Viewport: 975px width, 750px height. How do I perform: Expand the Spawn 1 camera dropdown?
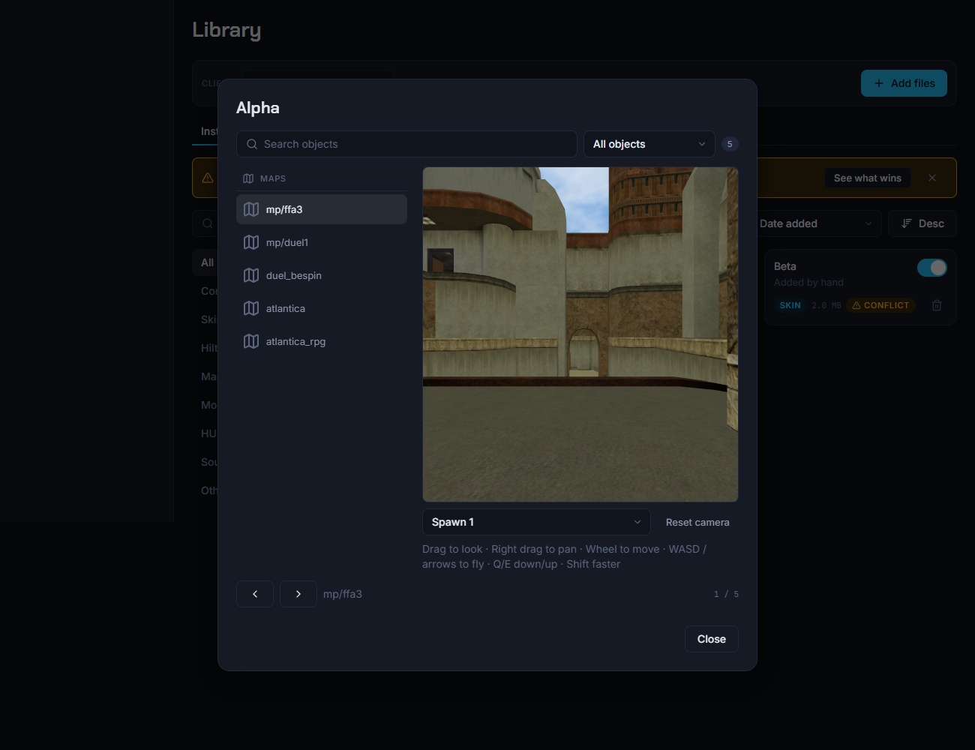[x=536, y=522]
